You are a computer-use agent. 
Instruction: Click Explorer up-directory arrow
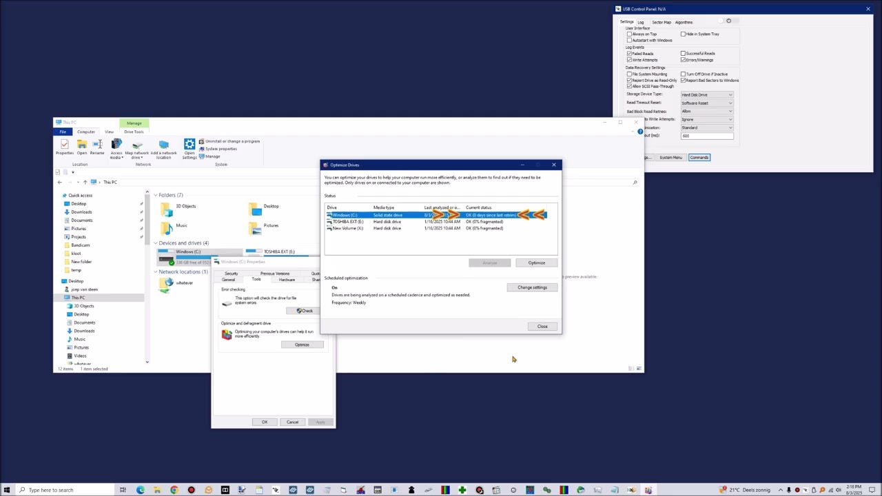coord(85,182)
